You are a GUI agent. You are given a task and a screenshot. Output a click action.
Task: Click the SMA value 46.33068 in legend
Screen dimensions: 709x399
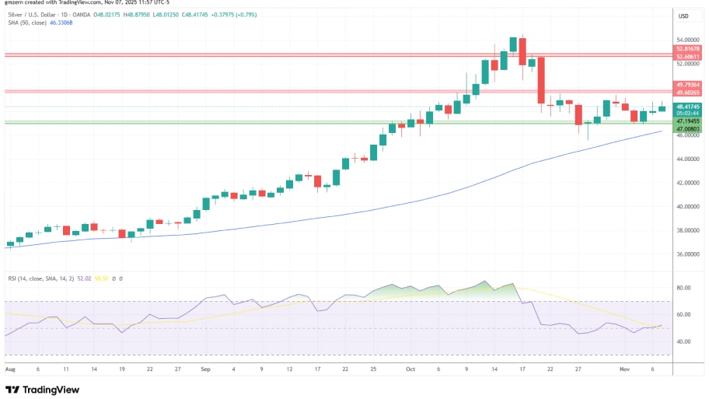pos(61,24)
